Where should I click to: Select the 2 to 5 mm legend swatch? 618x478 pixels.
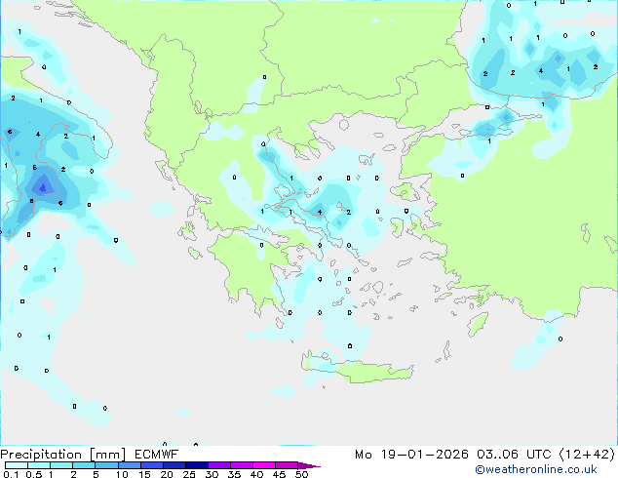coord(84,465)
